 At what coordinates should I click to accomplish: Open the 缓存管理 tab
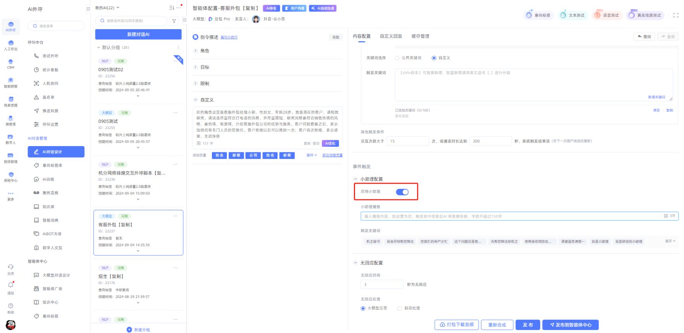point(420,36)
